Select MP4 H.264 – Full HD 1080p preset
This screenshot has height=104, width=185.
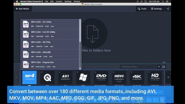tap(50, 34)
